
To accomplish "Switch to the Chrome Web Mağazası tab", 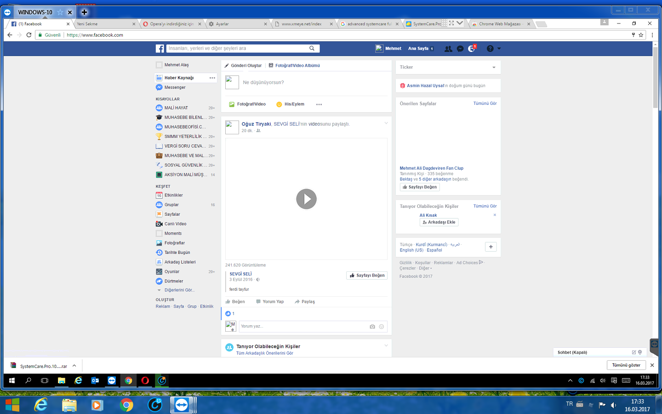I will pos(500,24).
